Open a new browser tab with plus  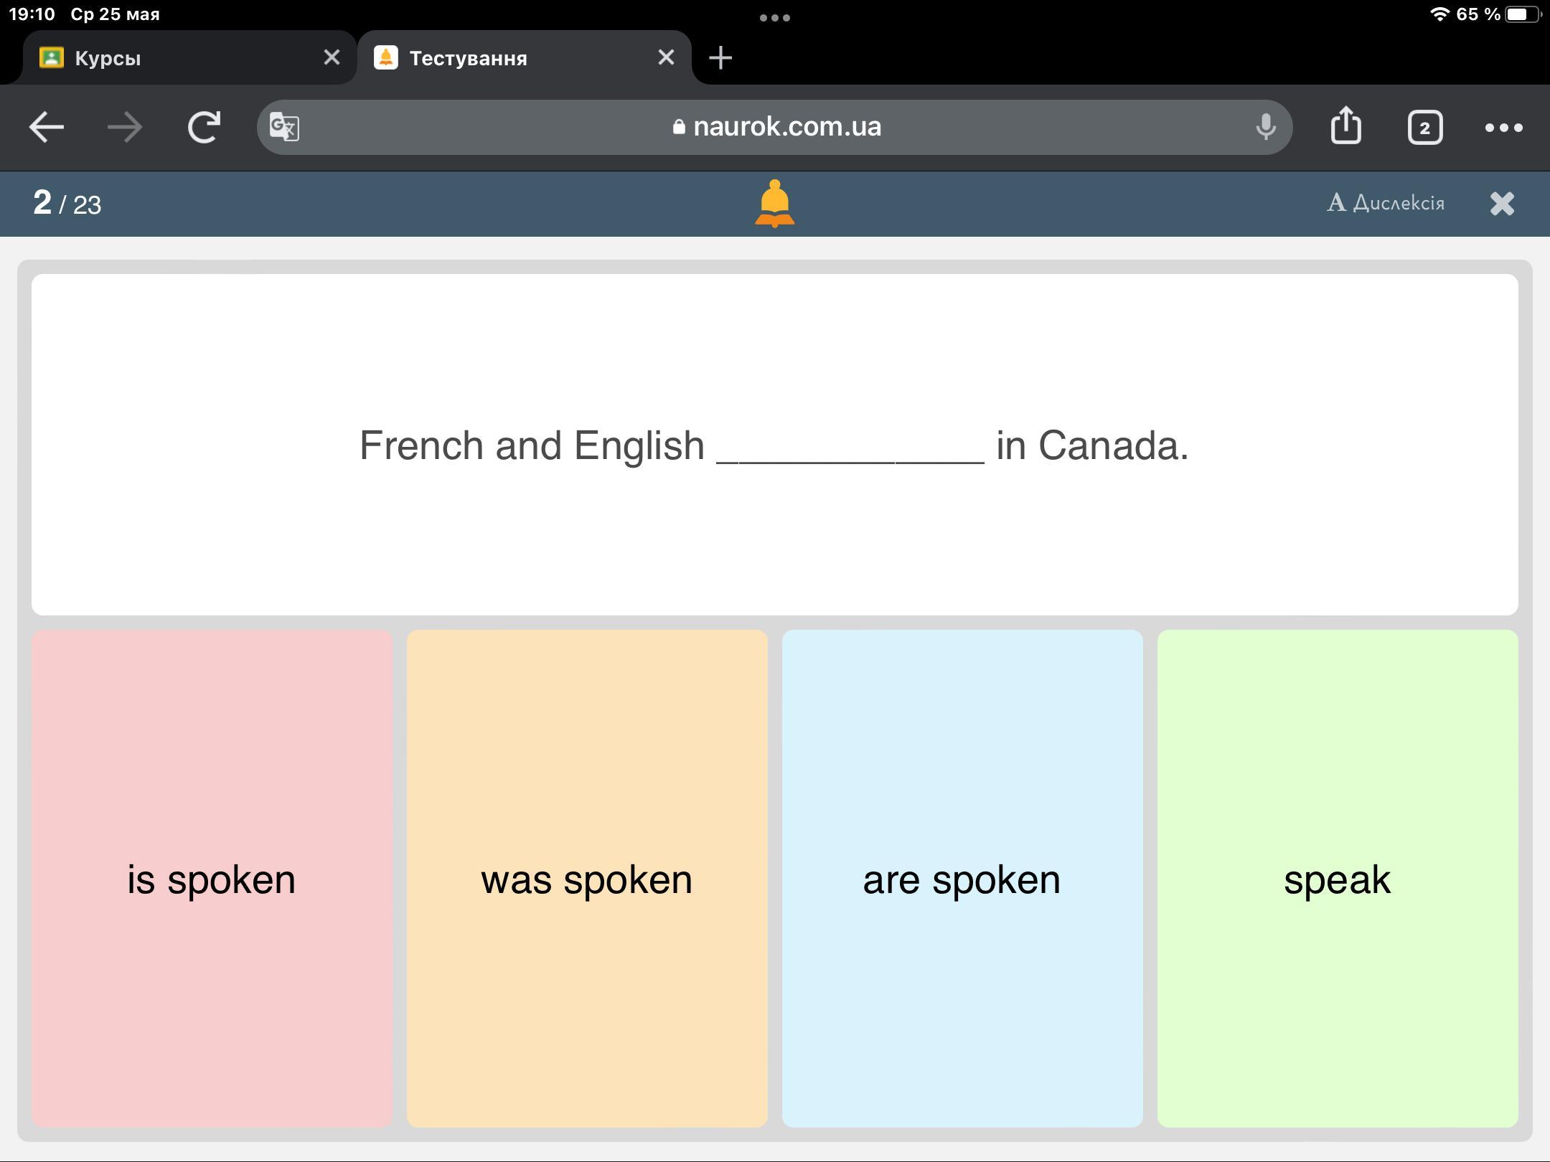point(720,58)
